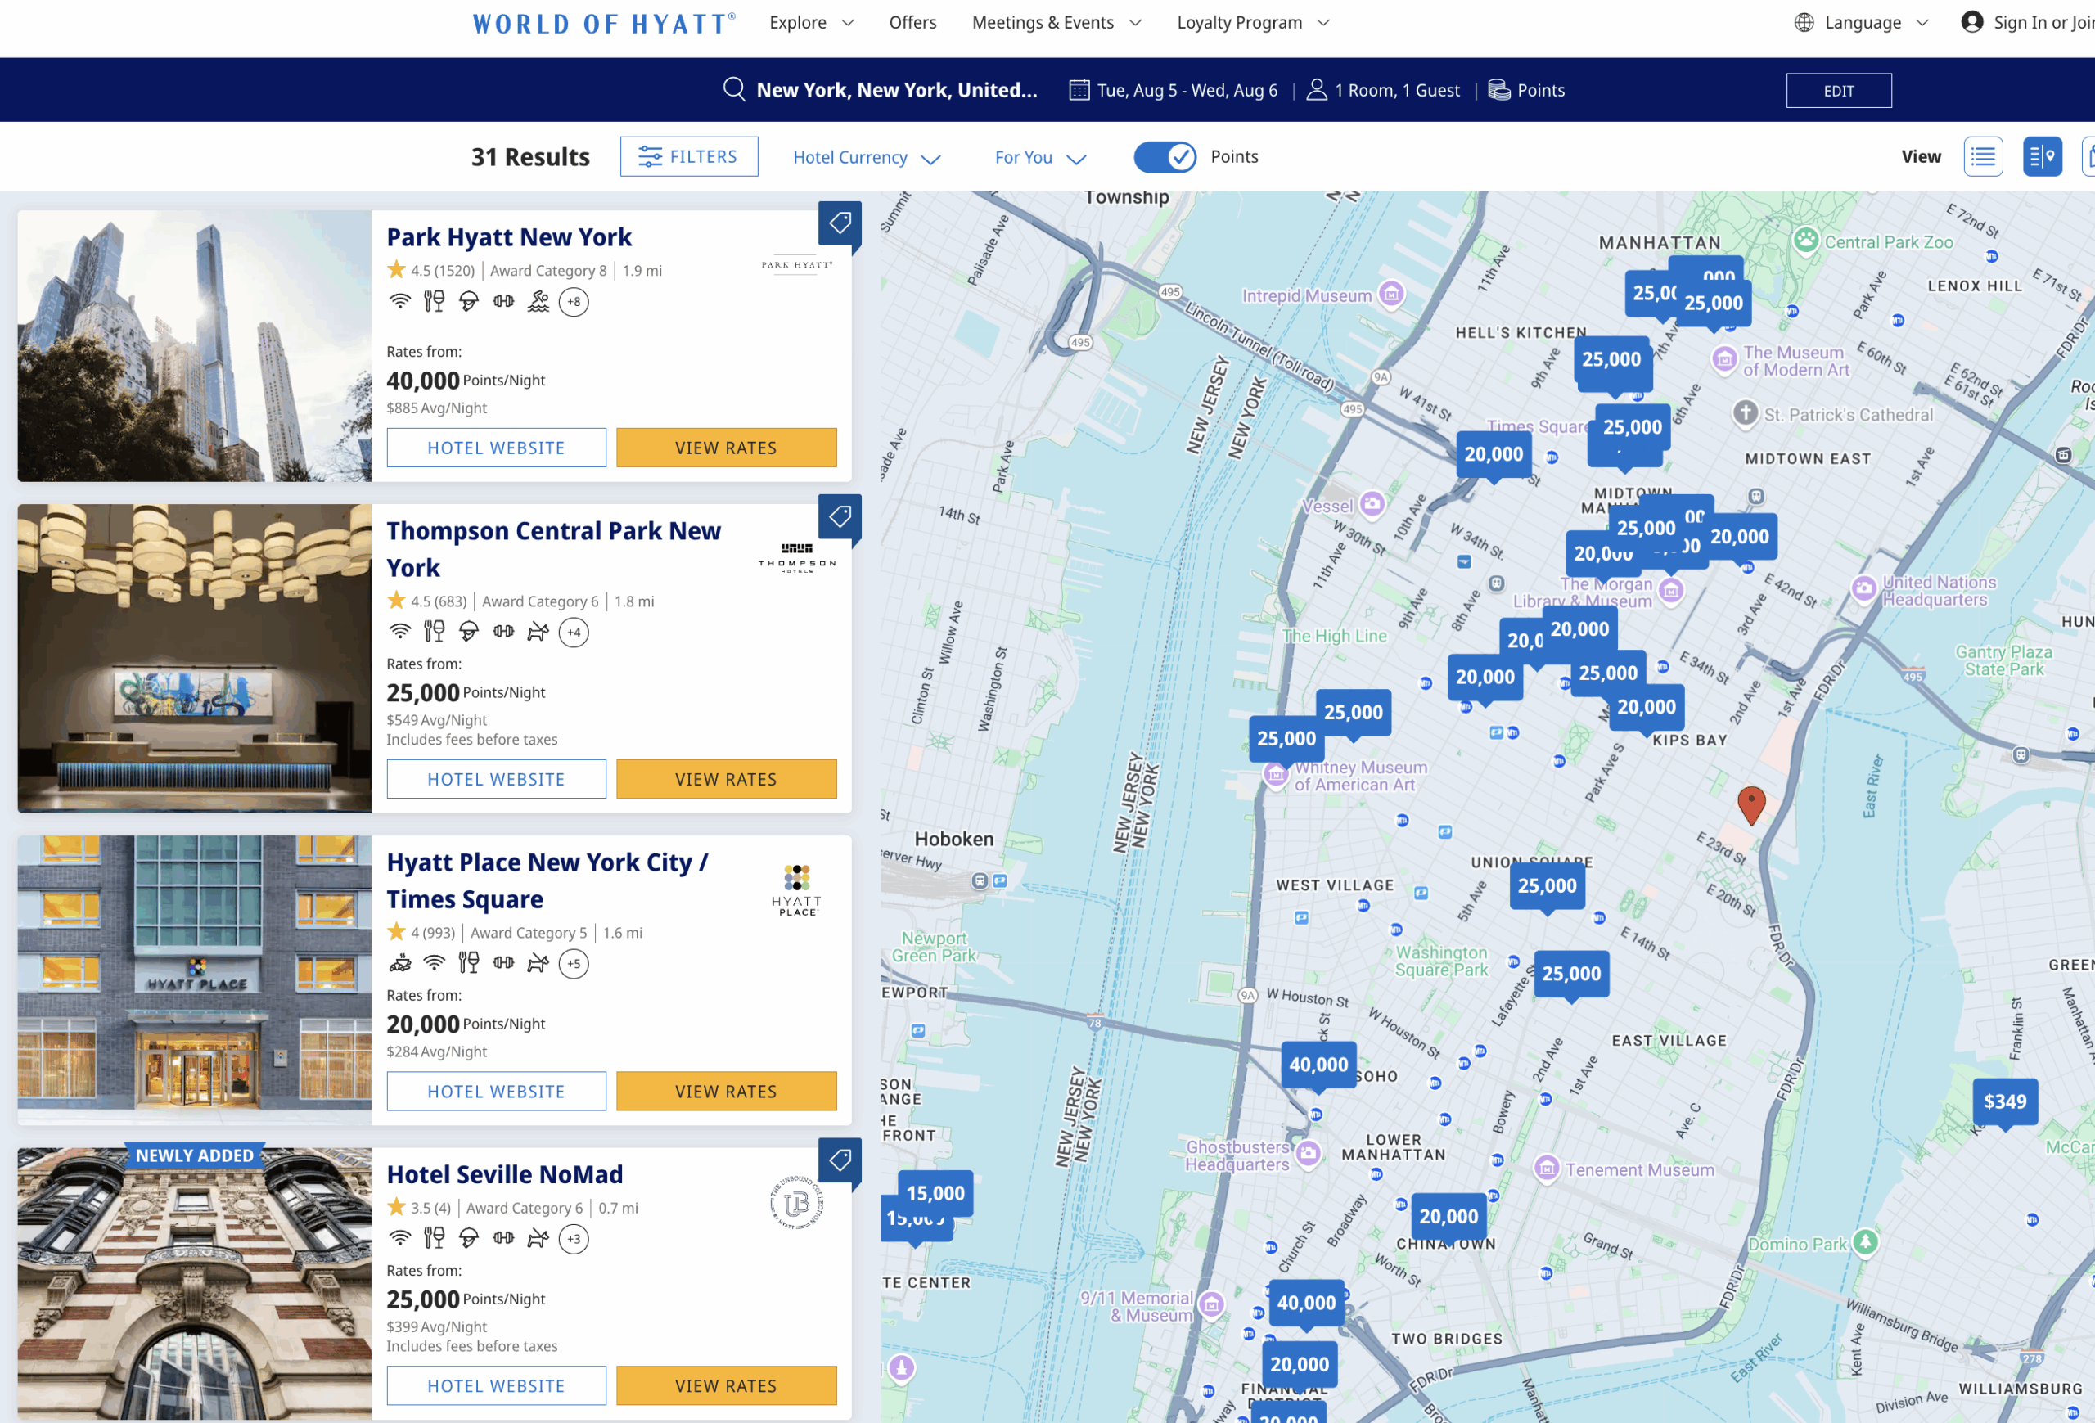
Task: Click the red location pin on map
Action: [1750, 803]
